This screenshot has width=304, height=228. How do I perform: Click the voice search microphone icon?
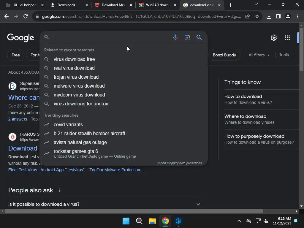[x=175, y=37]
